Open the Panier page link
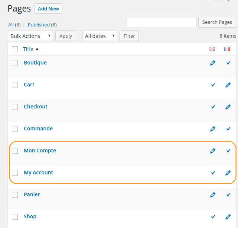The height and width of the screenshot is (228, 238). point(32,194)
